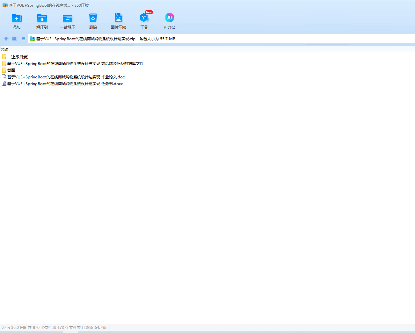
Task: Open the AI办公 icon
Action: 170,18
